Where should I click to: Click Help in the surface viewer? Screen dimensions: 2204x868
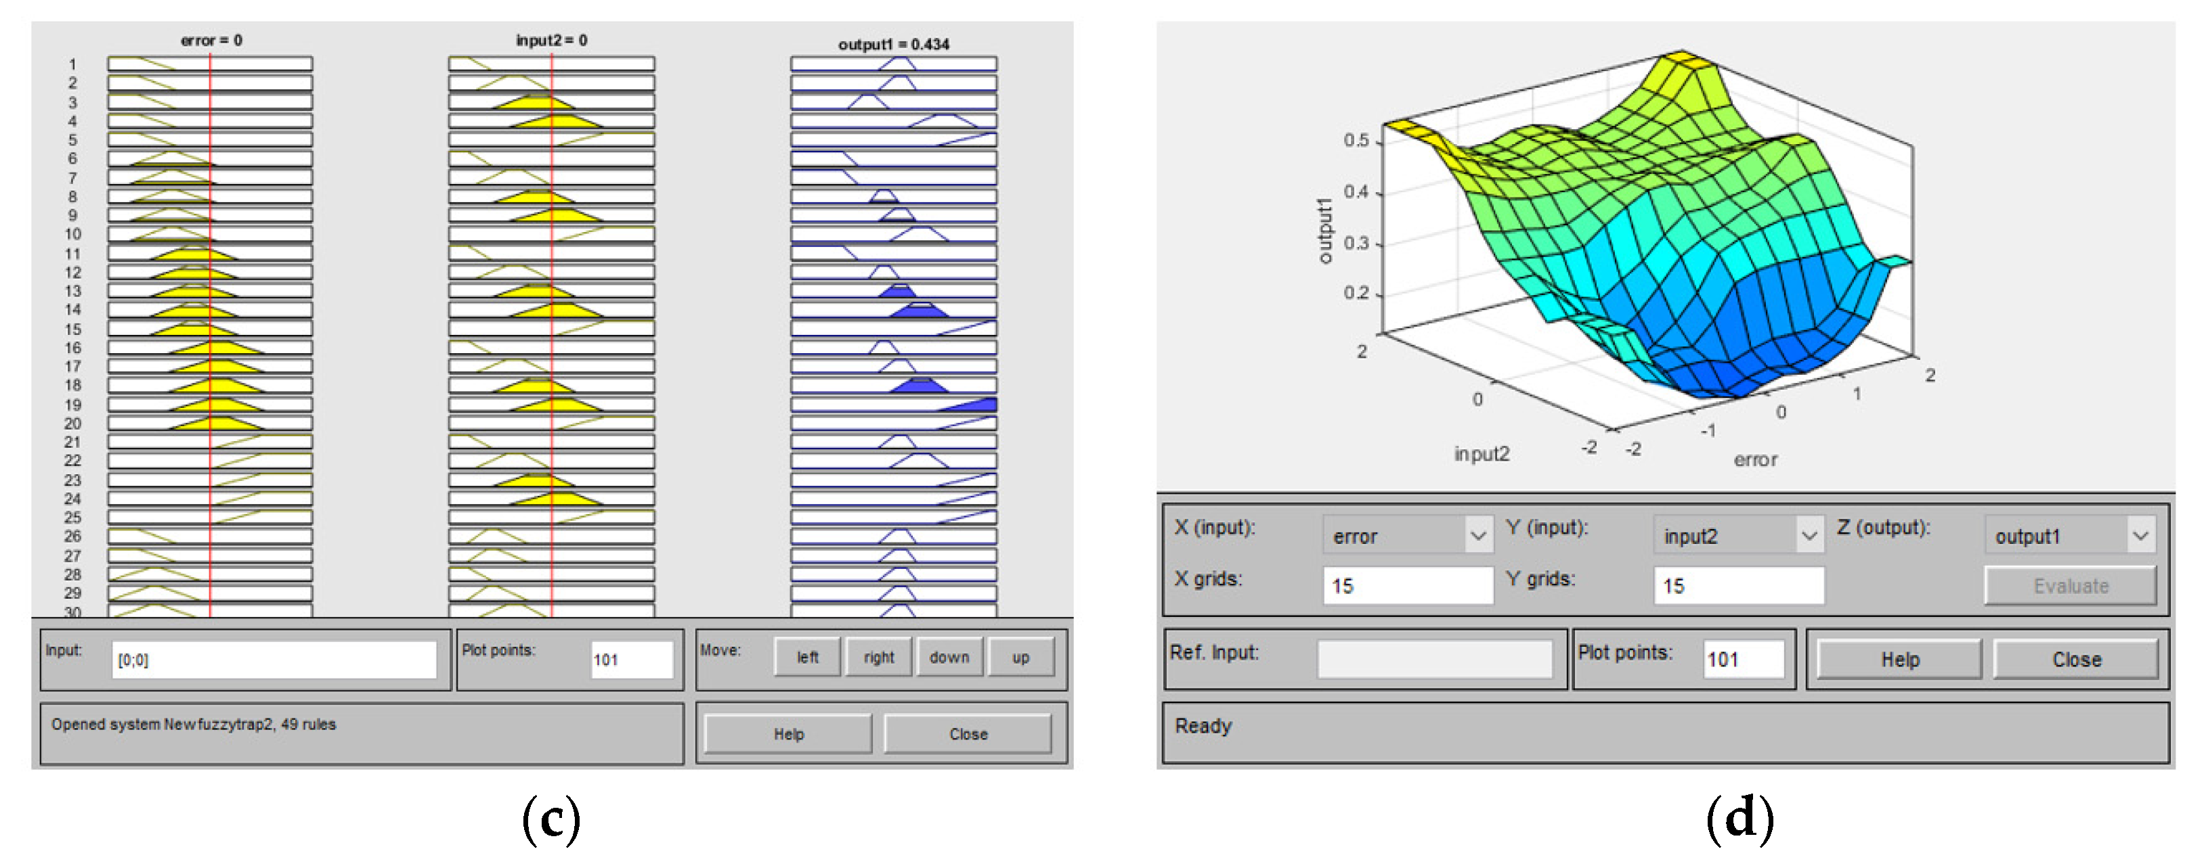pyautogui.click(x=1899, y=660)
